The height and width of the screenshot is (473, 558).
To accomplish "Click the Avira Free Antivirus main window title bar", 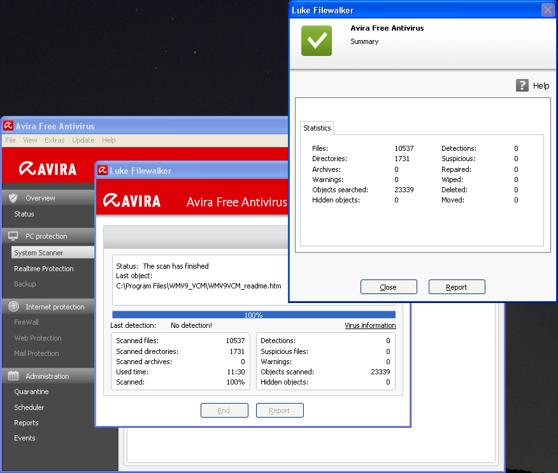I will 145,125.
